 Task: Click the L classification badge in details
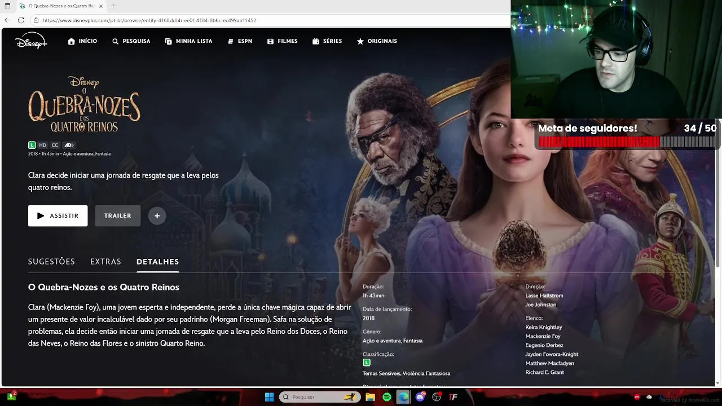tap(367, 363)
